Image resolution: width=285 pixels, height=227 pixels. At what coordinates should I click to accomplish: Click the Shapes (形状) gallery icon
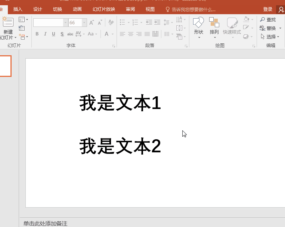pyautogui.click(x=198, y=22)
